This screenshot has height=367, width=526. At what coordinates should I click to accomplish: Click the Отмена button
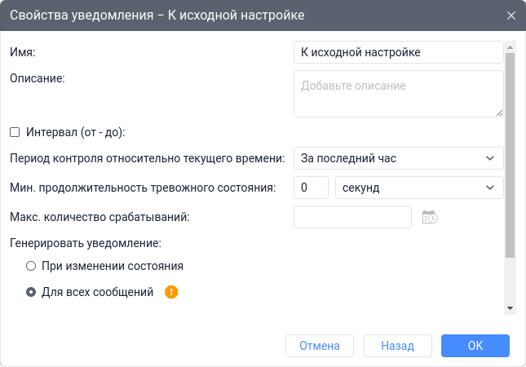(x=320, y=346)
